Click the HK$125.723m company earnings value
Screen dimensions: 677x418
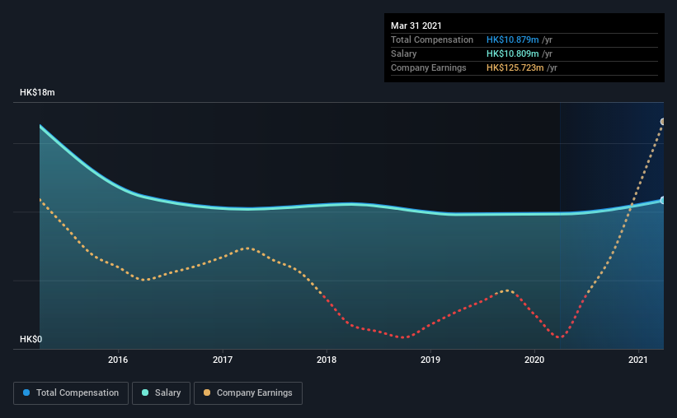(515, 67)
